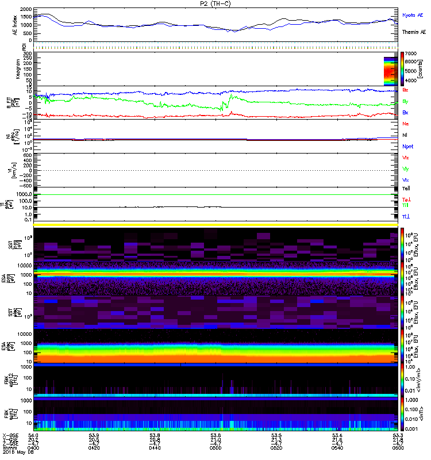
Task: Click the Npot legend label
Action: pos(407,146)
